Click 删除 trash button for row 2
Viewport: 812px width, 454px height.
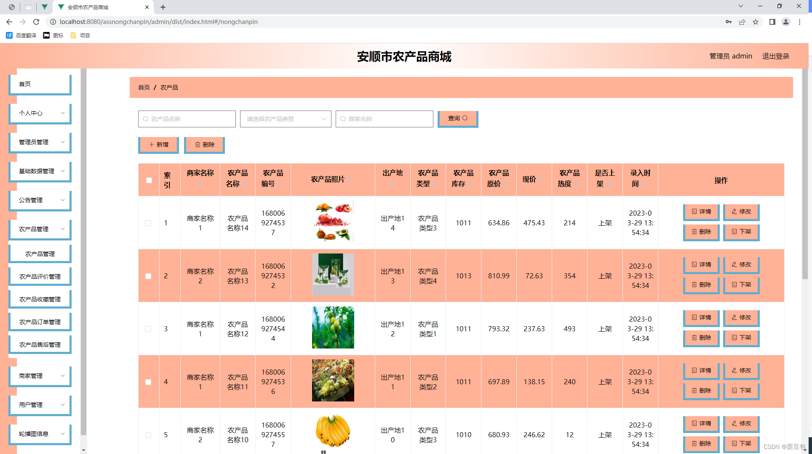click(701, 285)
